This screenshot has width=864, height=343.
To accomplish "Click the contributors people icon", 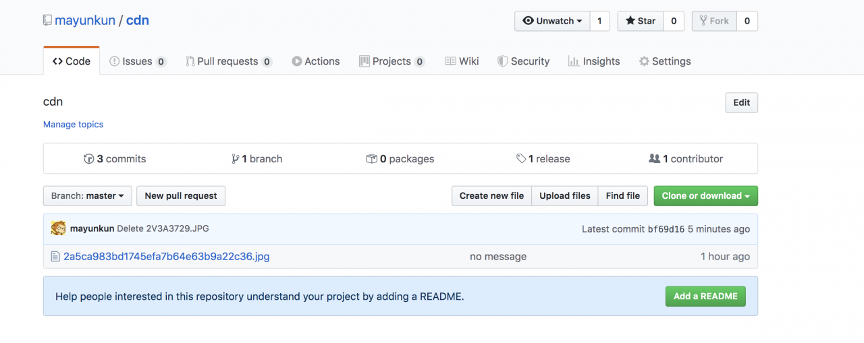I will tap(654, 159).
